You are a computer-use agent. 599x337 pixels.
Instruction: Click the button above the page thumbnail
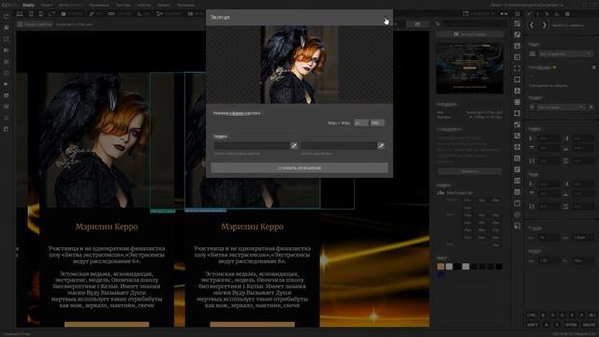(470, 35)
